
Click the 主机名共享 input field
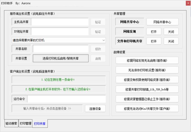point(60,22)
